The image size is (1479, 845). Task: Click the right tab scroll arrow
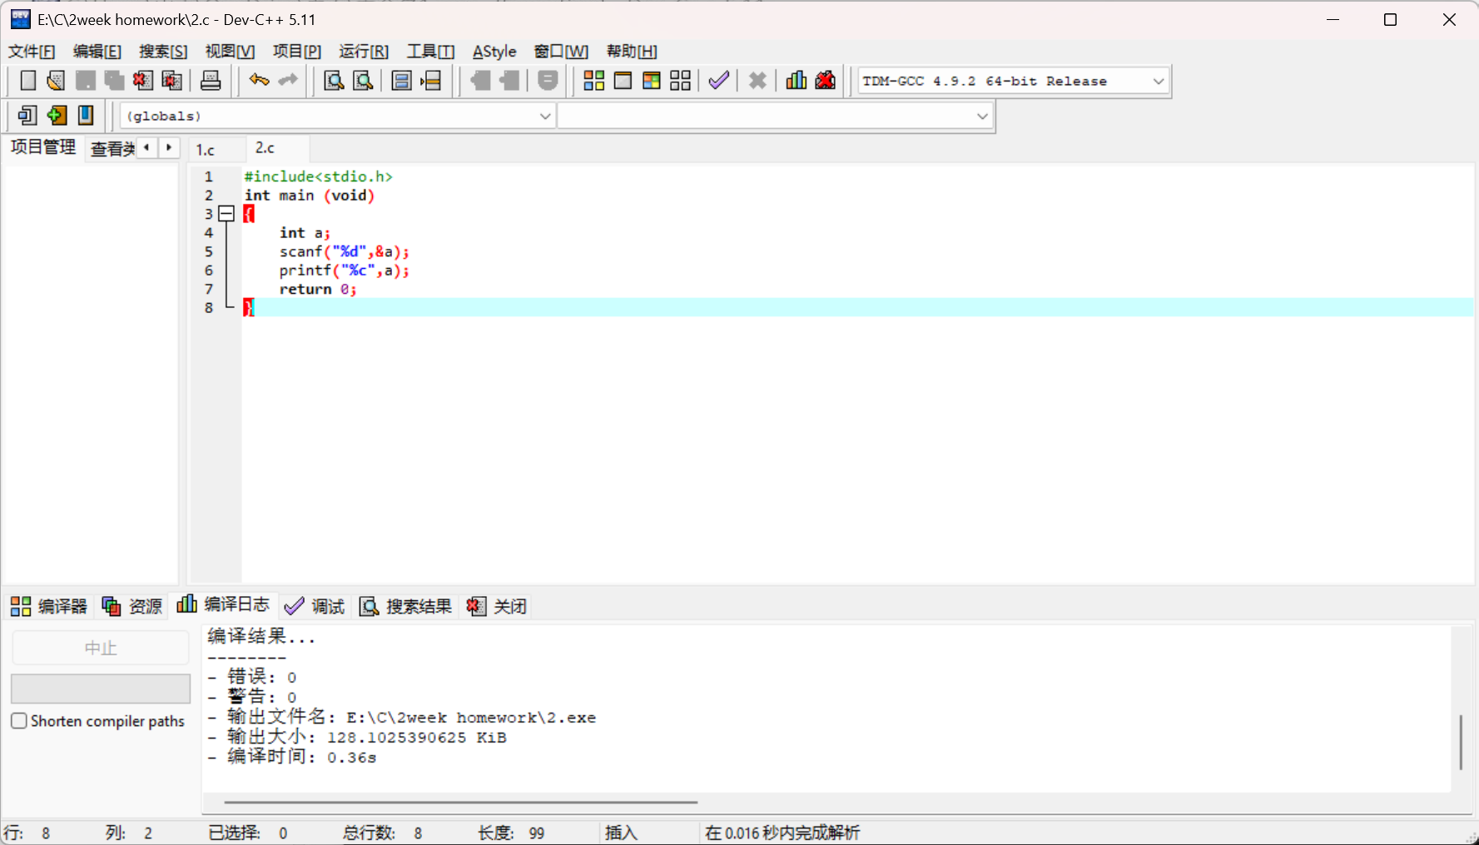(x=169, y=147)
